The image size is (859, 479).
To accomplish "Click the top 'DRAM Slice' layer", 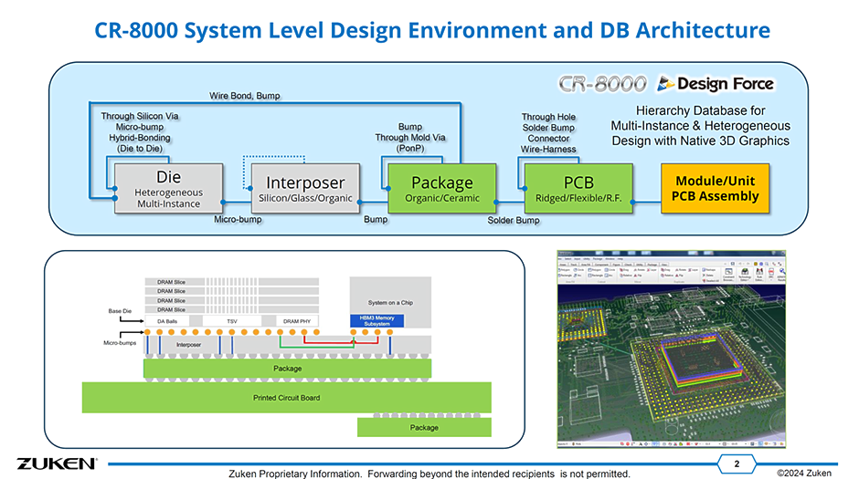I will coord(232,282).
